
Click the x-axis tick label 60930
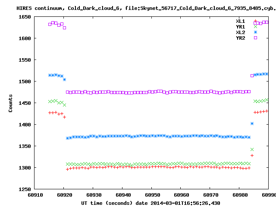click(x=94, y=195)
